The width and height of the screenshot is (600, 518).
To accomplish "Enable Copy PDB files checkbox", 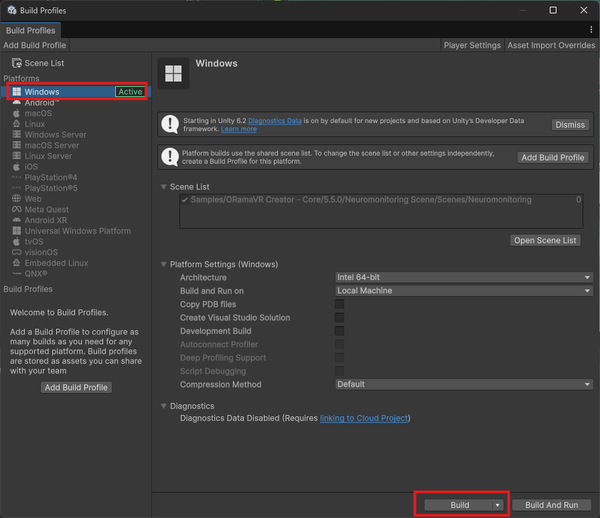I will coord(340,304).
